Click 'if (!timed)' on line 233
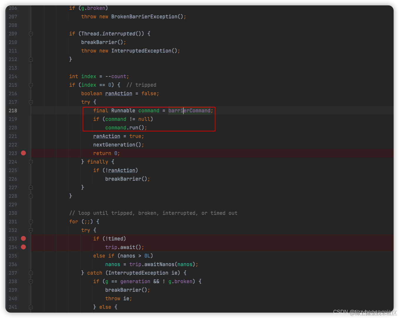This screenshot has width=399, height=318. pos(109,239)
